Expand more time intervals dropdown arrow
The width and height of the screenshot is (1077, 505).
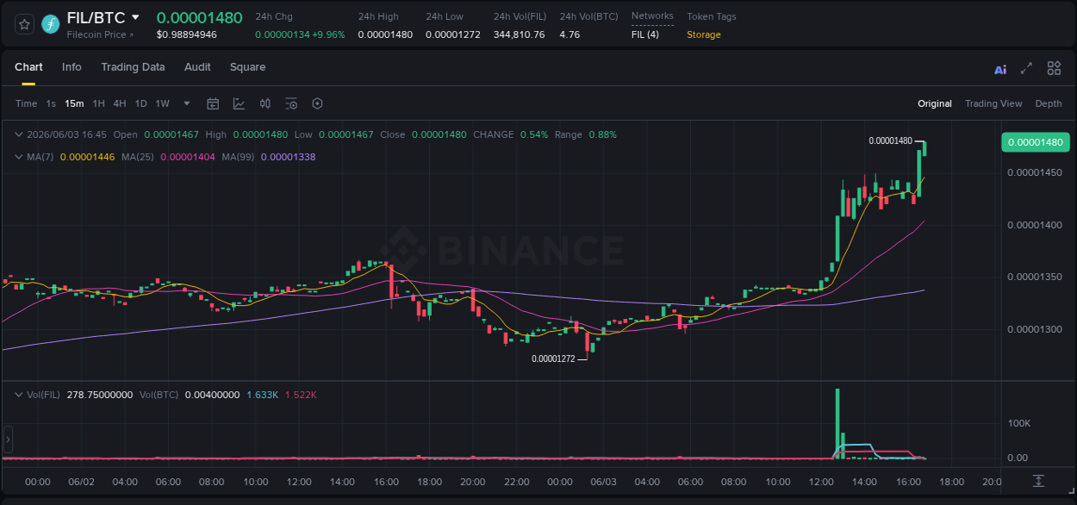pyautogui.click(x=187, y=103)
